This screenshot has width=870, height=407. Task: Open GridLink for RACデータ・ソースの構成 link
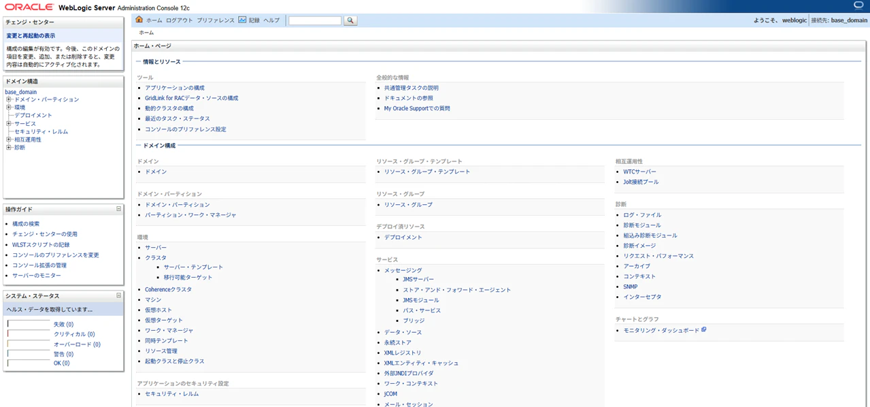point(192,98)
